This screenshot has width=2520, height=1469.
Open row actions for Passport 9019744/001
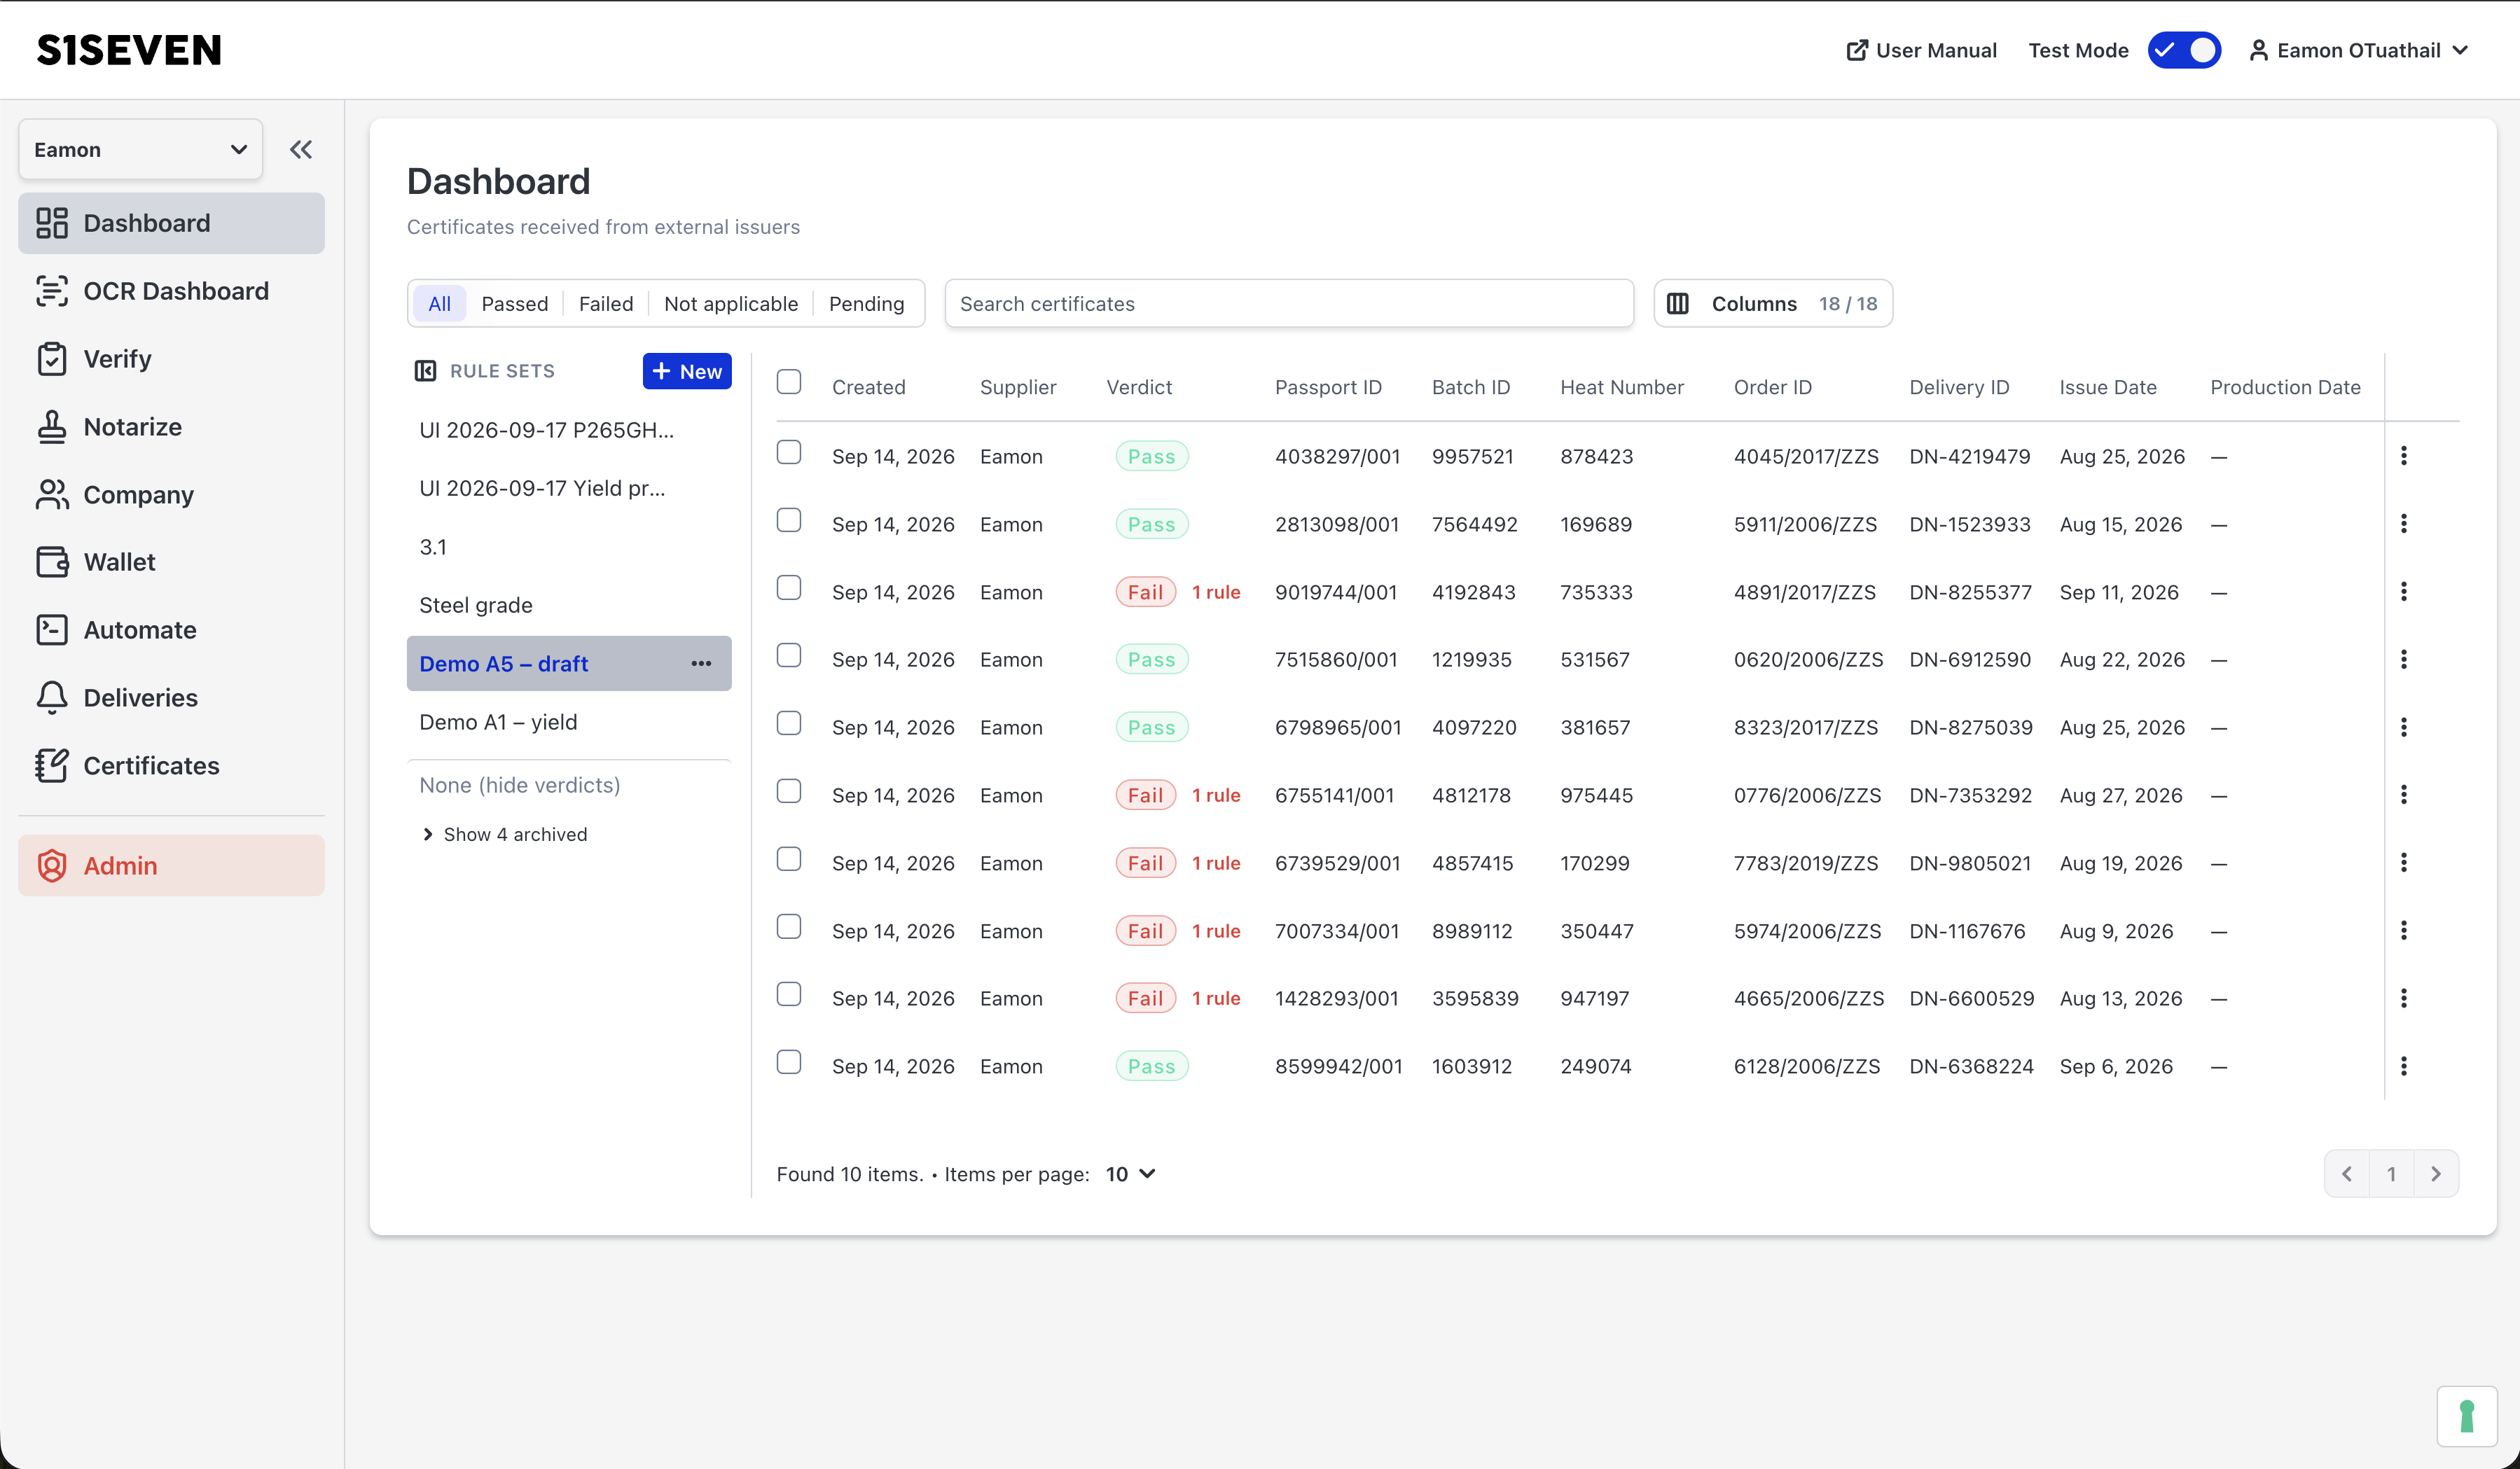[x=2404, y=592]
